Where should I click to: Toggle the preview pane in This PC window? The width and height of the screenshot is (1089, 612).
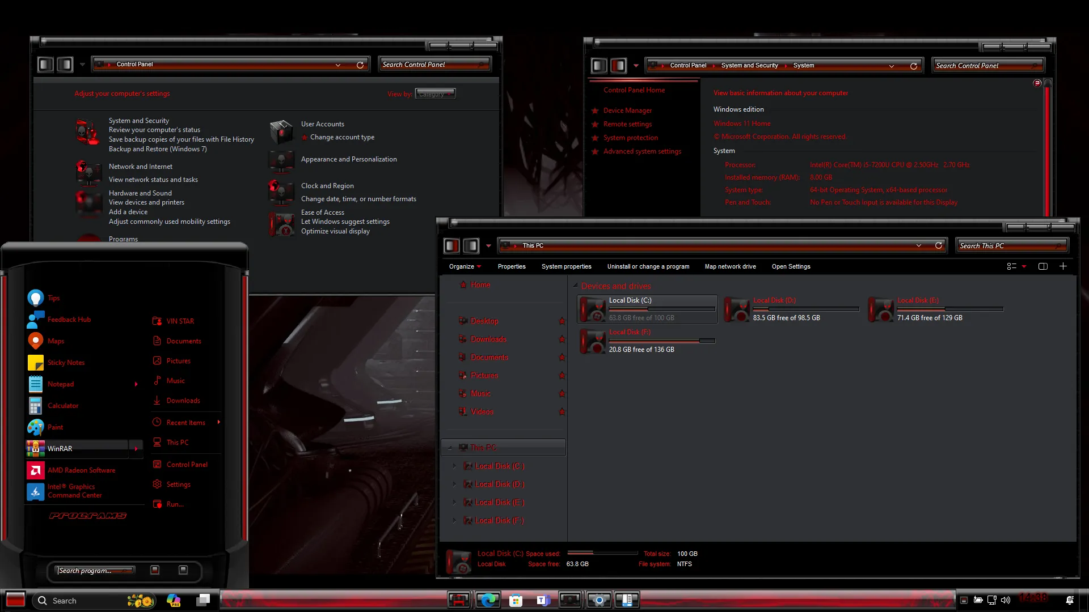1043,266
